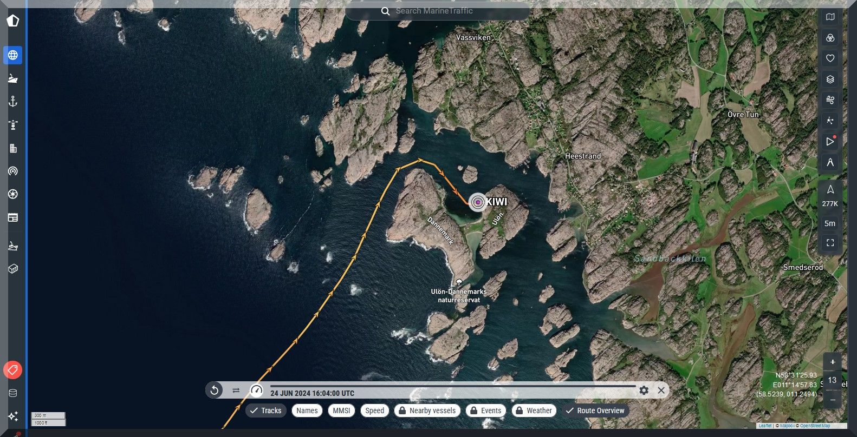Open the wind weather layer icon

pyautogui.click(x=830, y=100)
